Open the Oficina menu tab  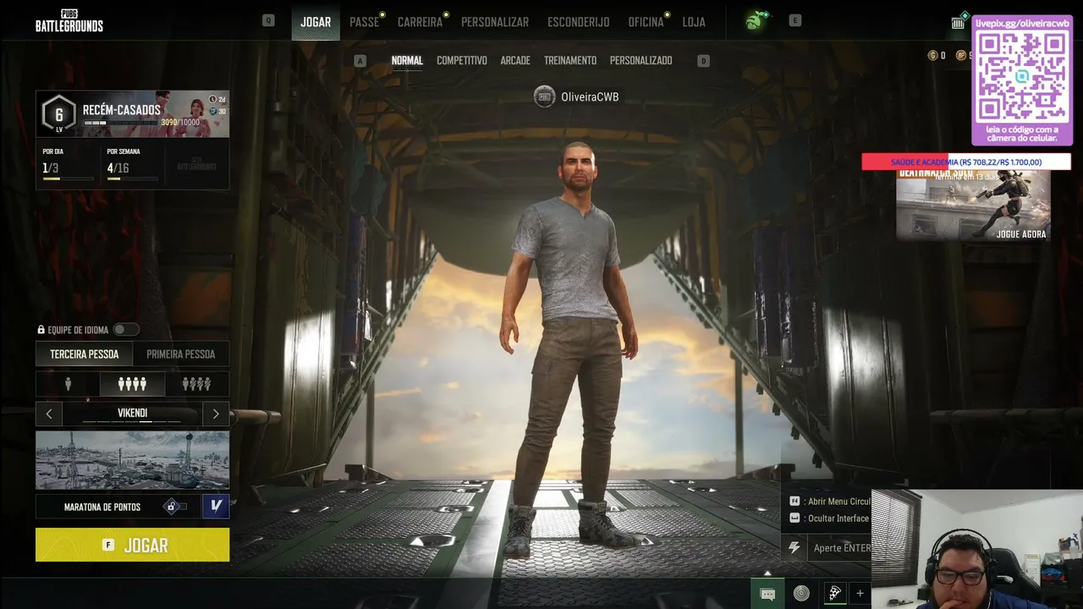[x=646, y=22]
